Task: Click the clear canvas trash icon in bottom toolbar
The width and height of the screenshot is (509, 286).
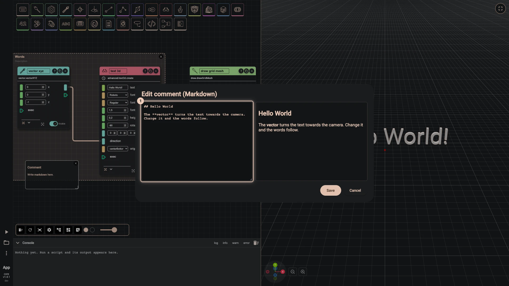Action: click(21, 230)
